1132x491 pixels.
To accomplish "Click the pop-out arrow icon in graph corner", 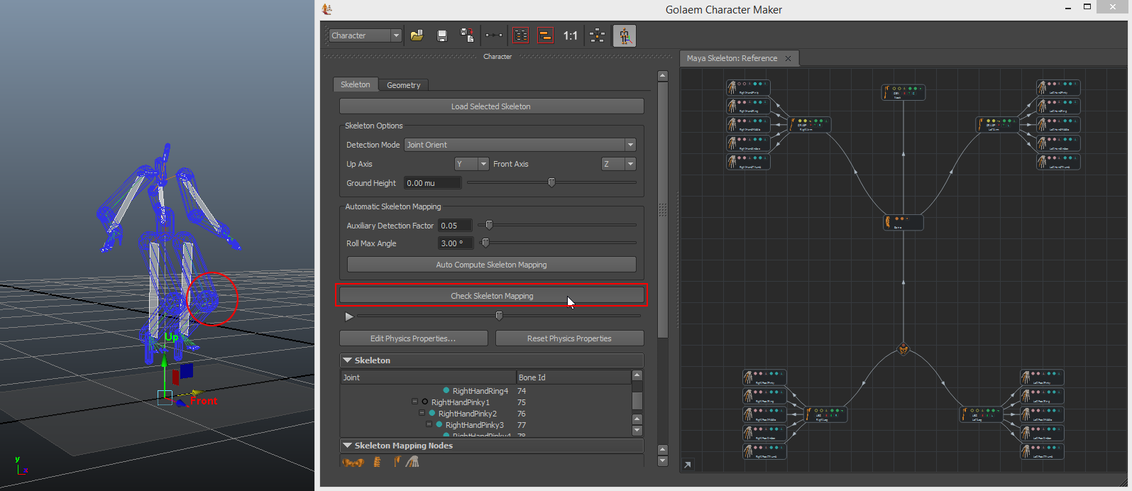I will [x=687, y=465].
